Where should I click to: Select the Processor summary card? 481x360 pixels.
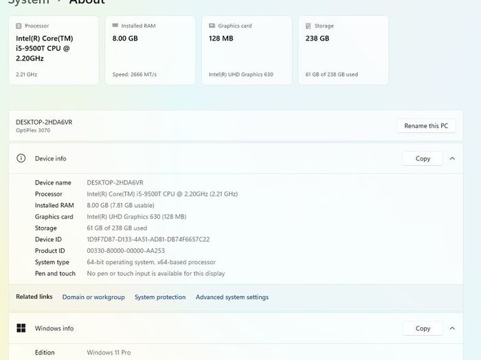coord(54,50)
